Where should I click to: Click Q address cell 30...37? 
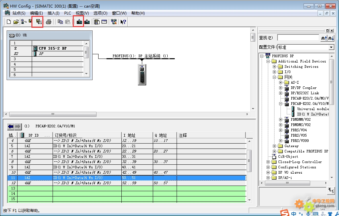165,162
